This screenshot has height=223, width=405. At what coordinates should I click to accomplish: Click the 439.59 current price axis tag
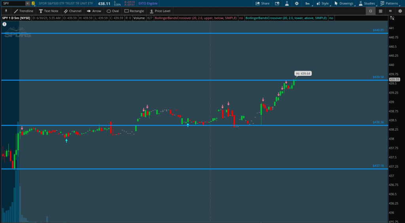pyautogui.click(x=394, y=80)
